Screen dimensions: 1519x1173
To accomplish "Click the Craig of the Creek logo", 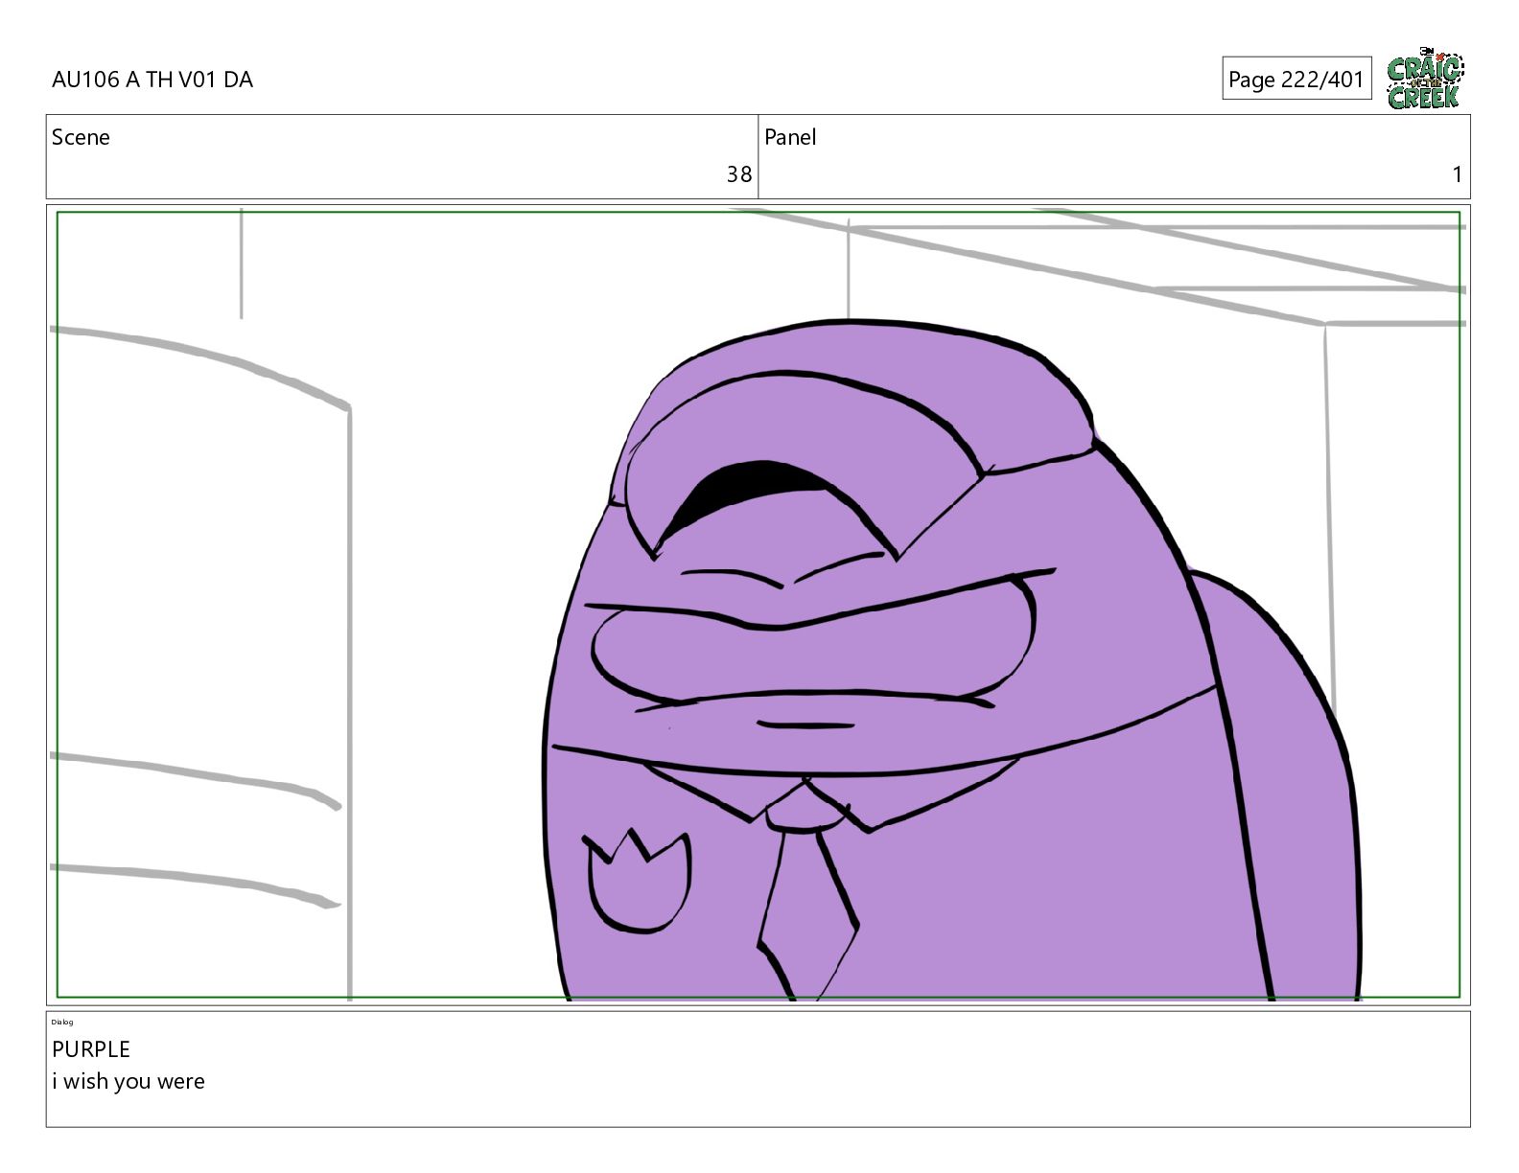I will coord(1425,79).
